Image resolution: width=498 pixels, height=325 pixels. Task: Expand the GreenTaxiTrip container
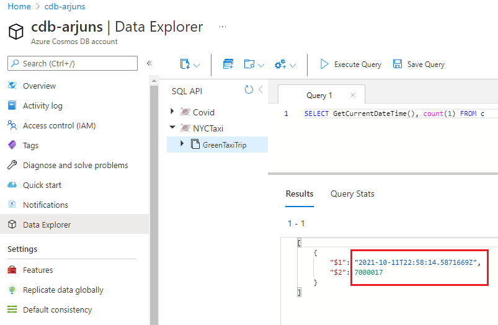tap(182, 145)
